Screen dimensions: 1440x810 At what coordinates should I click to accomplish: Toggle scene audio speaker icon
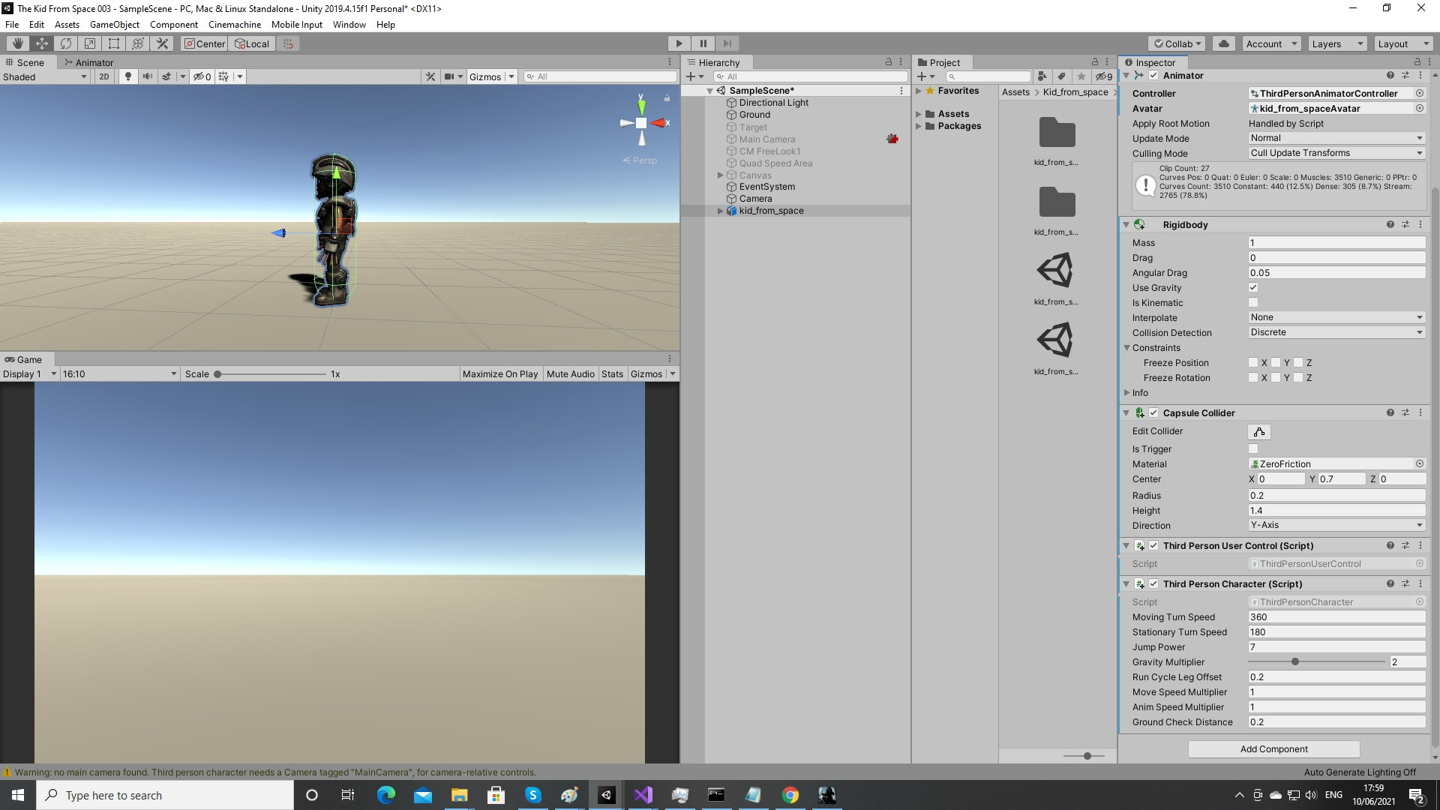click(147, 76)
